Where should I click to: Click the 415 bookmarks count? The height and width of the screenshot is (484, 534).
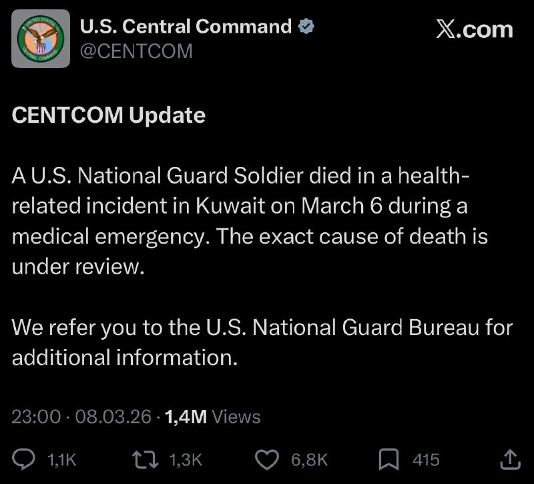click(x=426, y=459)
